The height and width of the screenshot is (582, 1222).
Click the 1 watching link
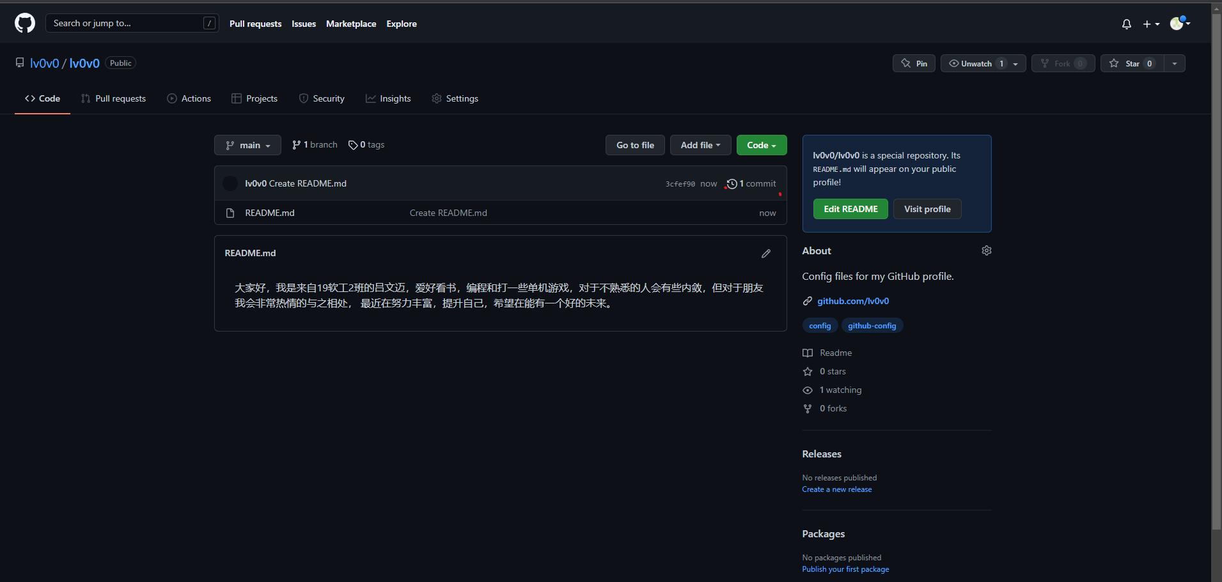tap(841, 390)
